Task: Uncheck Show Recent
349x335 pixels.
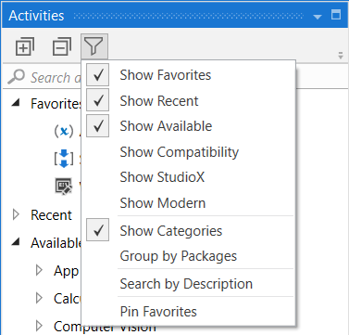Action: point(188,100)
